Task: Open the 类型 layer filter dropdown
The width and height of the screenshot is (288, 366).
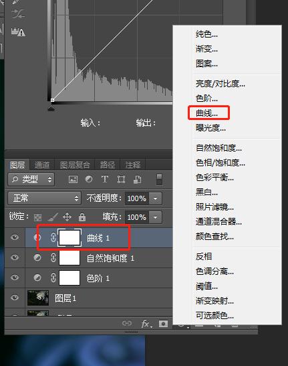Action: [x=31, y=179]
